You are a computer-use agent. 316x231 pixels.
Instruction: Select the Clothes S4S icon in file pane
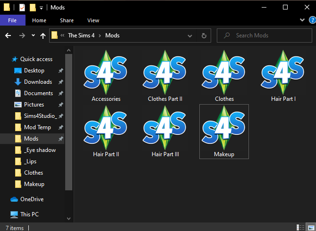coord(224,72)
